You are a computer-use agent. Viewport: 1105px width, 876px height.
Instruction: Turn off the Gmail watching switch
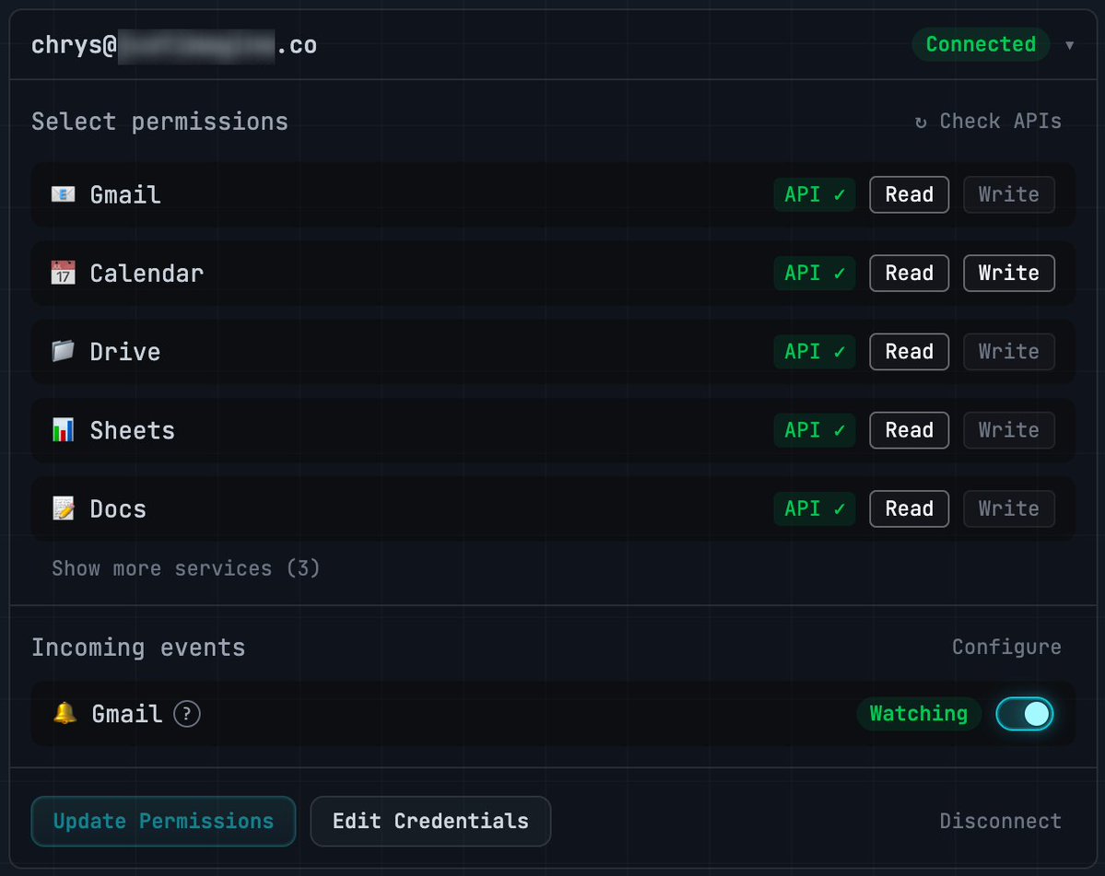pyautogui.click(x=1024, y=714)
